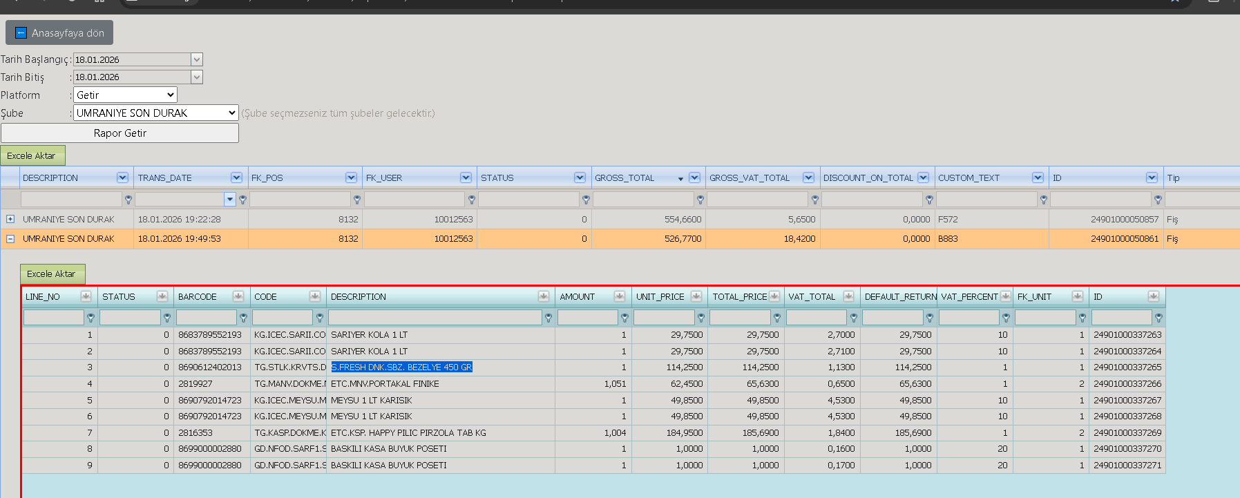Click the filter funnel icon under BARCODE column
The image size is (1240, 498).
243,318
